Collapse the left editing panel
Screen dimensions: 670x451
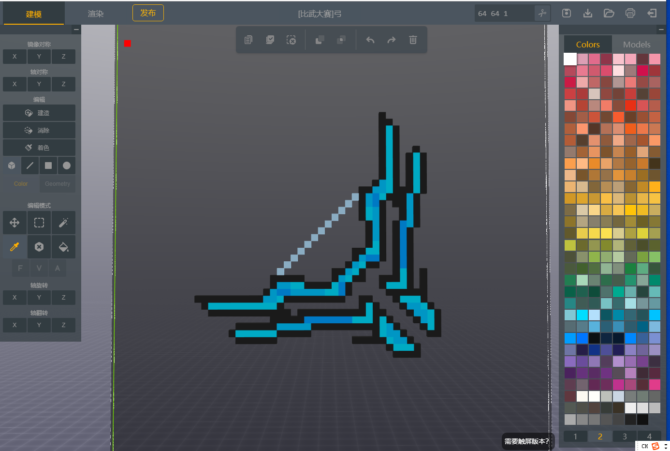click(x=76, y=30)
